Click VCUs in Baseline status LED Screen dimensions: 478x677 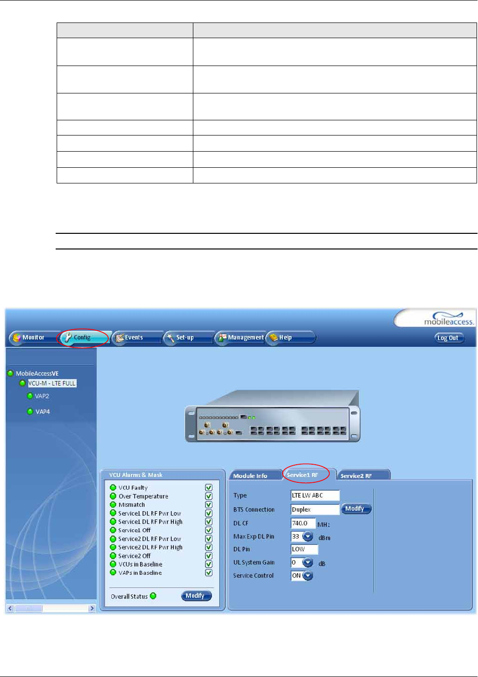pos(113,564)
